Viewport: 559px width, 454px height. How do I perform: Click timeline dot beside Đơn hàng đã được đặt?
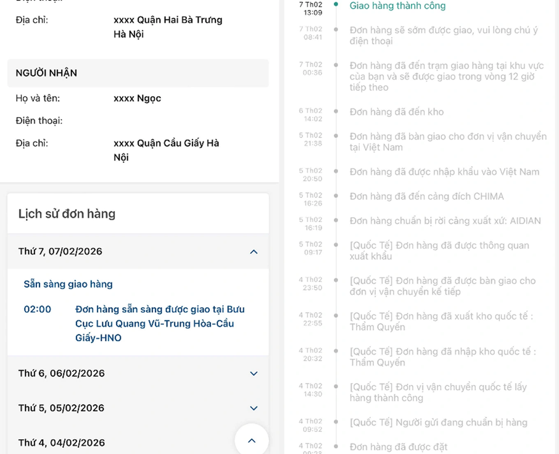click(336, 447)
